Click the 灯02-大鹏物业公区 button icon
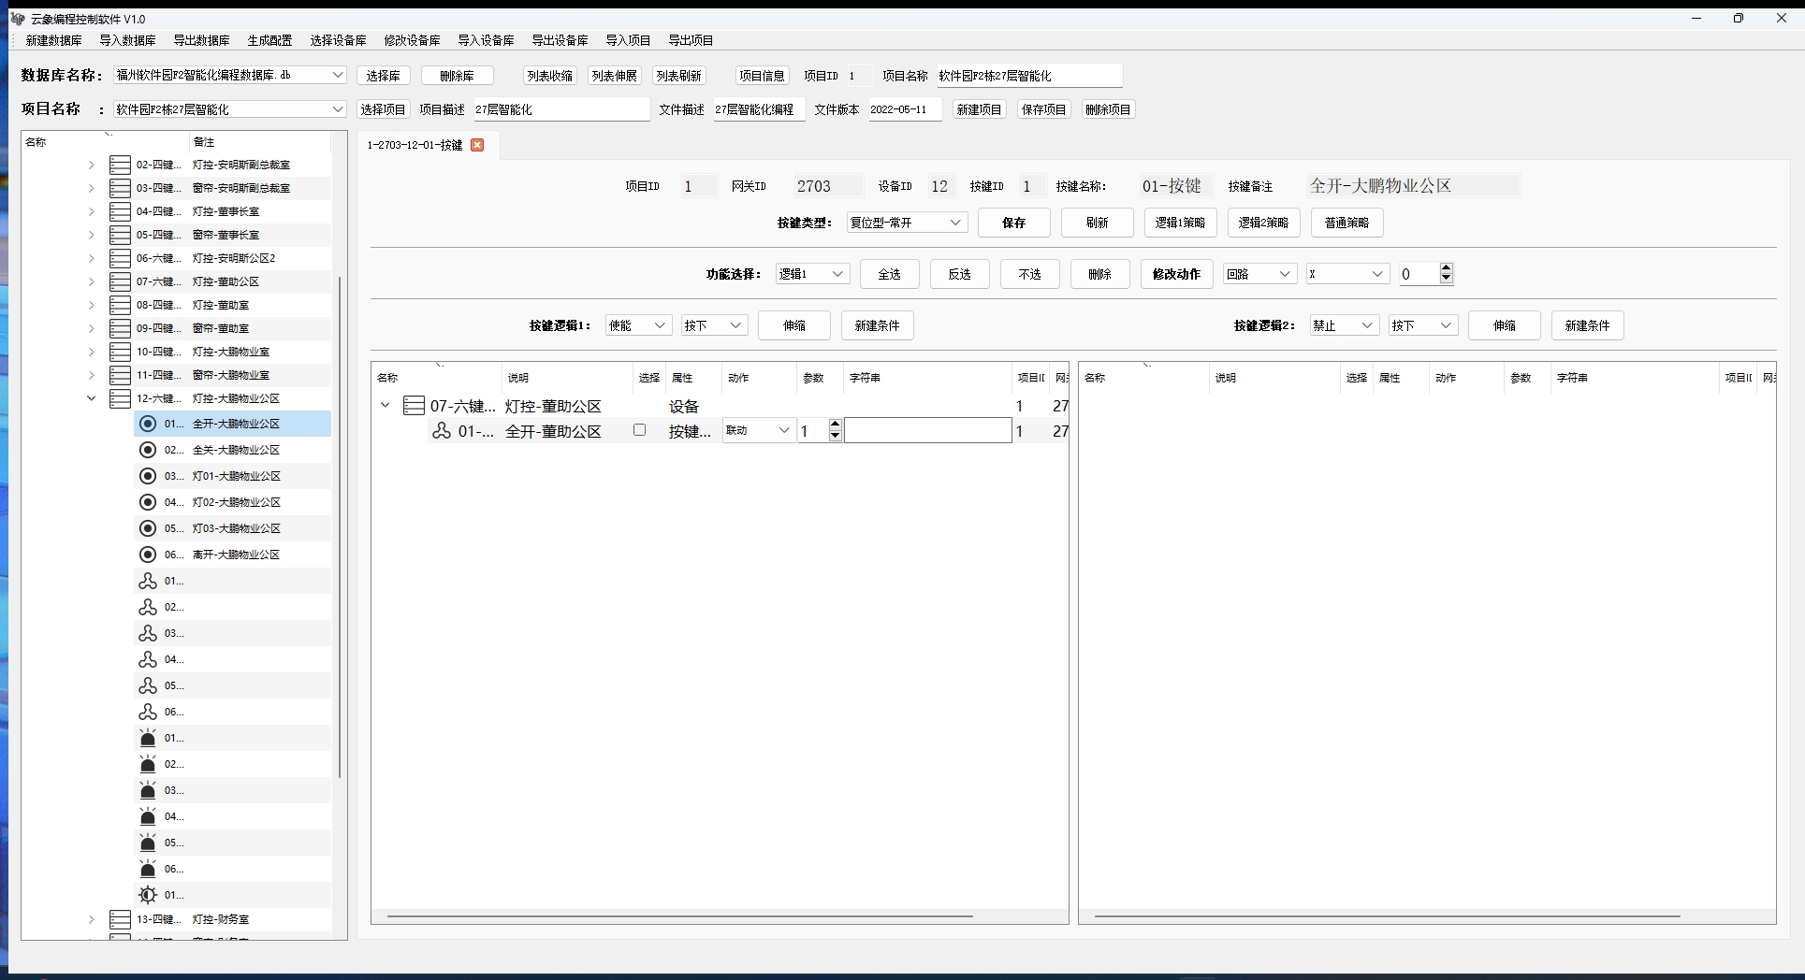This screenshot has width=1805, height=980. pyautogui.click(x=148, y=502)
